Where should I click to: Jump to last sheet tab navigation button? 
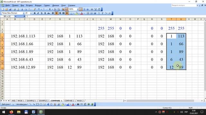click(x=9, y=101)
